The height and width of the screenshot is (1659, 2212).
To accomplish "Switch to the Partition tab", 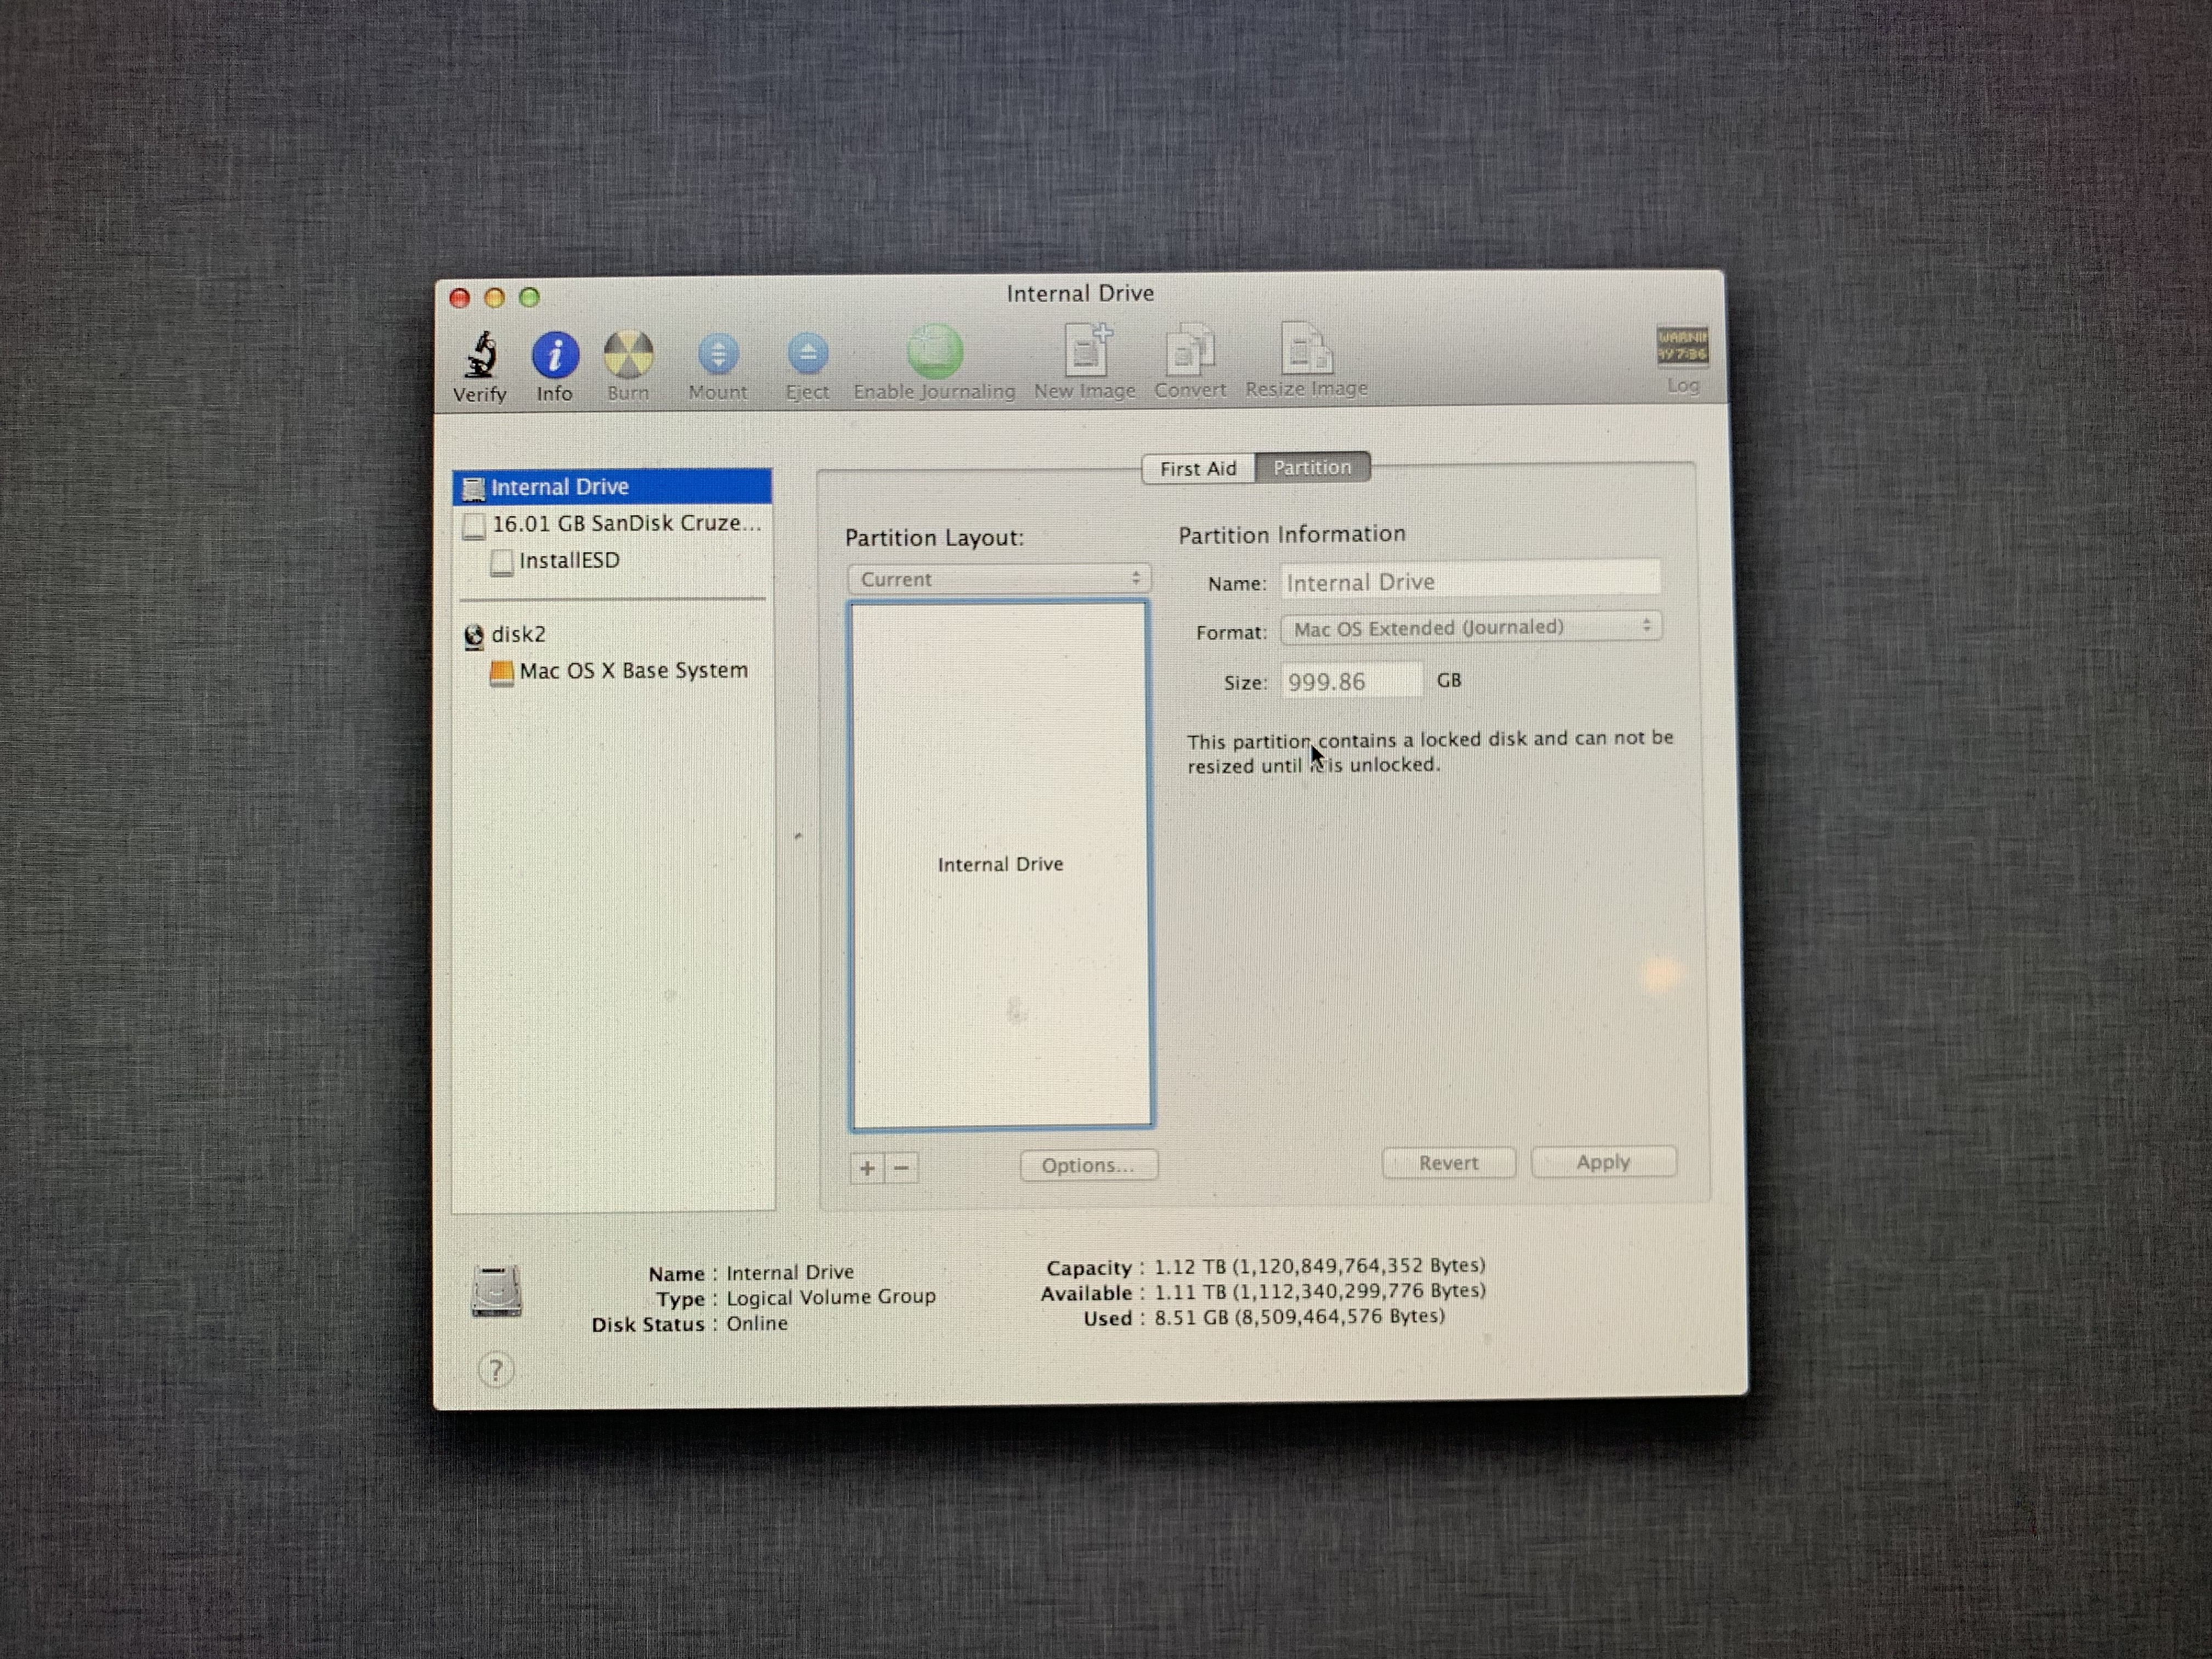I will click(x=1312, y=467).
